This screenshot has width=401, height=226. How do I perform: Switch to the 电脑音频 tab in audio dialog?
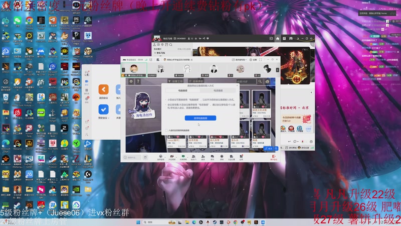(x=182, y=90)
